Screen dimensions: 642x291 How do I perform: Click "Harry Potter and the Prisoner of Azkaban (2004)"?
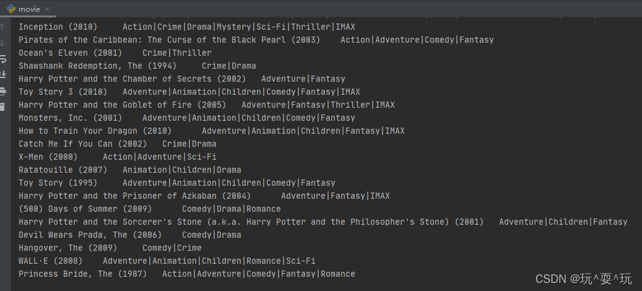[135, 196]
